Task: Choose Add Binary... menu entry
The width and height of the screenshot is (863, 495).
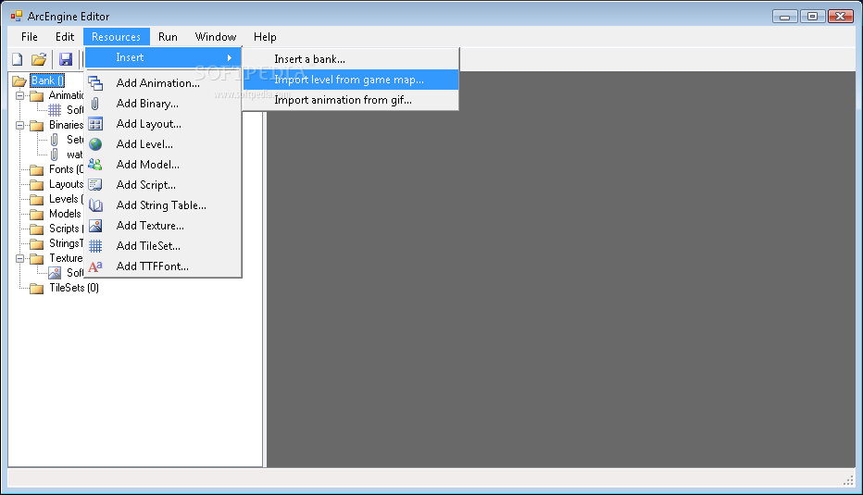Action: [x=163, y=104]
